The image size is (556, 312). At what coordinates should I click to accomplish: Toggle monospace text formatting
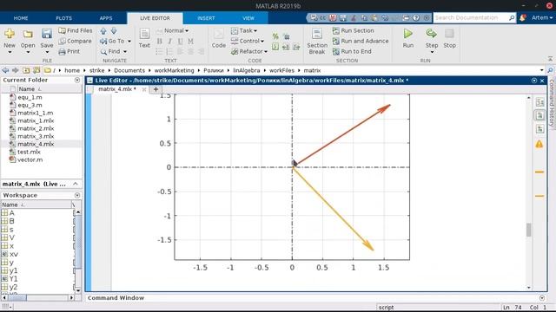pyautogui.click(x=190, y=41)
